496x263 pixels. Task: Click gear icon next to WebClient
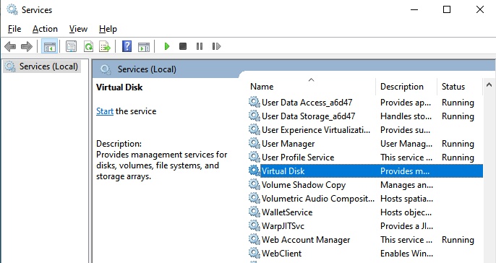pos(254,253)
